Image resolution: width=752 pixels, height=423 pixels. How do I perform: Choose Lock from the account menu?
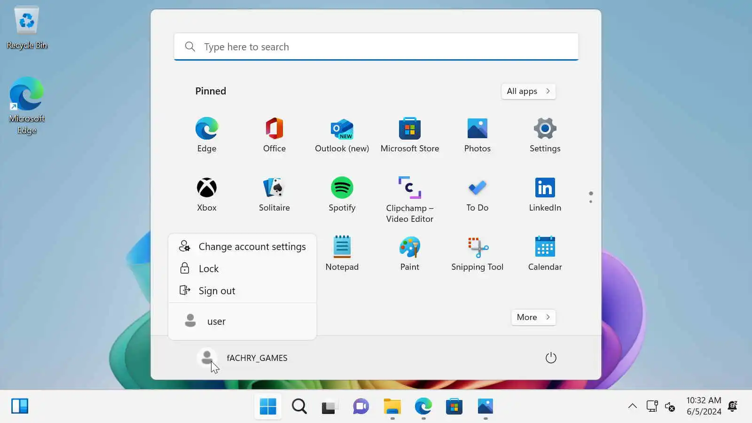[243, 269]
